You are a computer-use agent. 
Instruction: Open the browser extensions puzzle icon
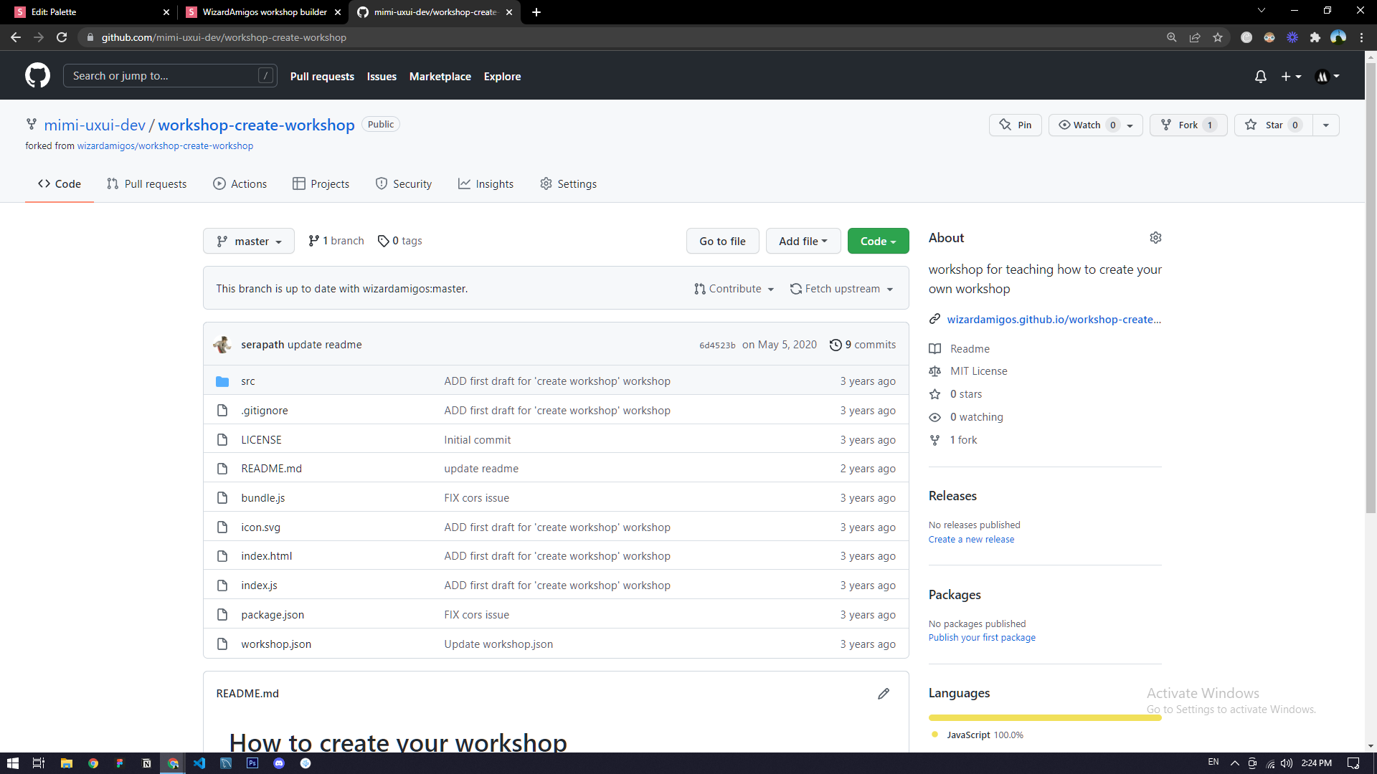(1315, 37)
